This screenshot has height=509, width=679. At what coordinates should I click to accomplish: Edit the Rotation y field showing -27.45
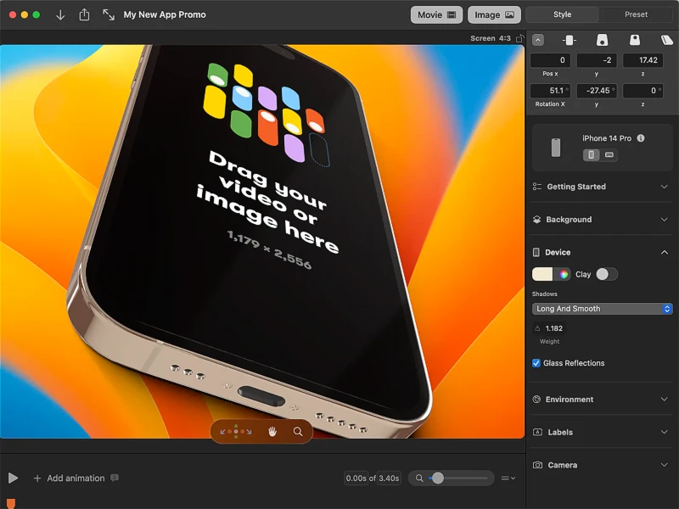[x=597, y=91]
